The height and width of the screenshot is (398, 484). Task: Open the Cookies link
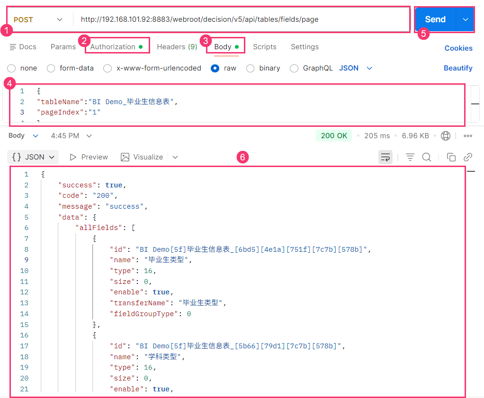pyautogui.click(x=458, y=48)
